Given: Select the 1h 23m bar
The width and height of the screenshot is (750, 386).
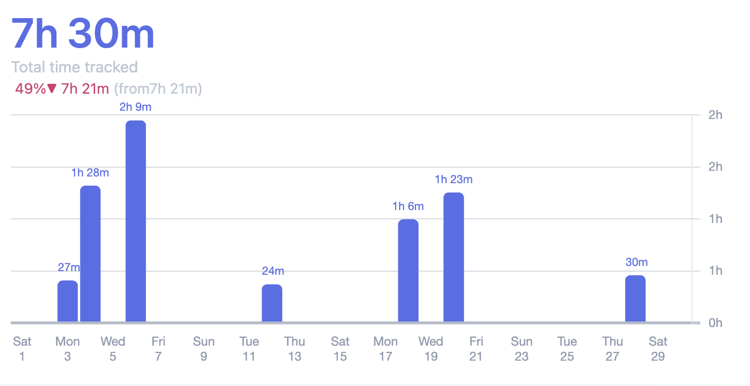Looking at the screenshot, I should click(x=454, y=257).
